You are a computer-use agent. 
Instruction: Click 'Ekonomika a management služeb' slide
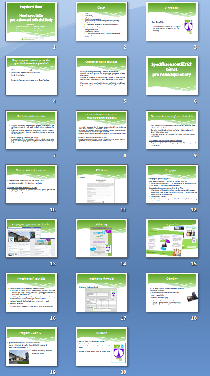click(172, 130)
